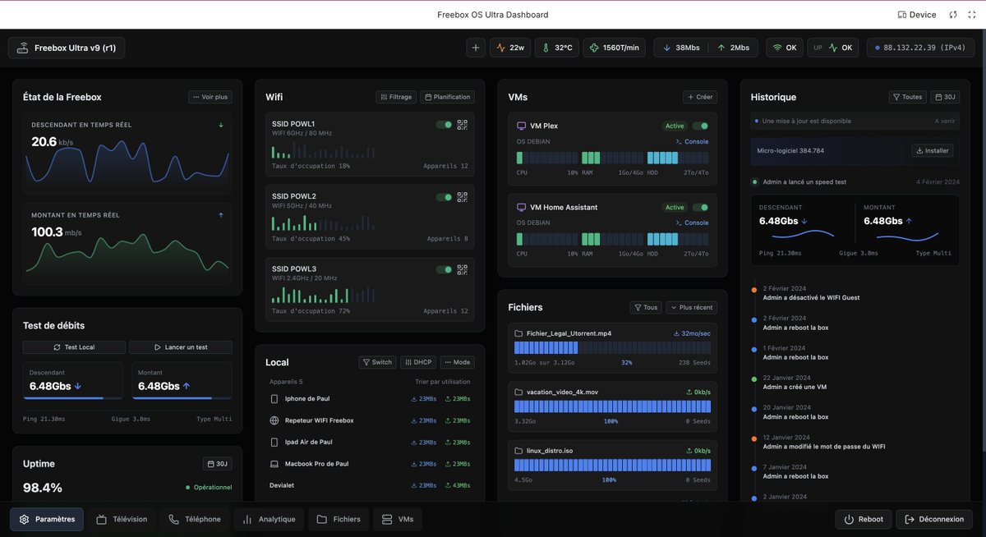Open the Planification button in Wifi panel
Viewport: 986px width, 537px height.
(x=448, y=97)
